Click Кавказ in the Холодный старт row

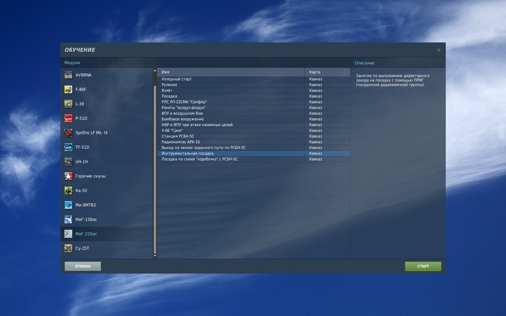(x=315, y=79)
